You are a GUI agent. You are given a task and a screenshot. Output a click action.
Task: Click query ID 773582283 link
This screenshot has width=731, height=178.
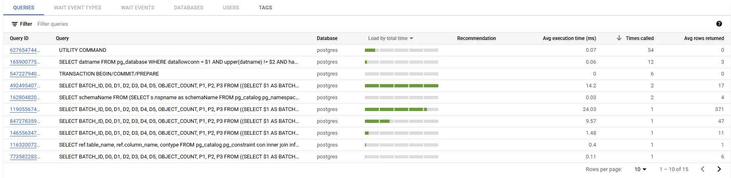coord(24,157)
